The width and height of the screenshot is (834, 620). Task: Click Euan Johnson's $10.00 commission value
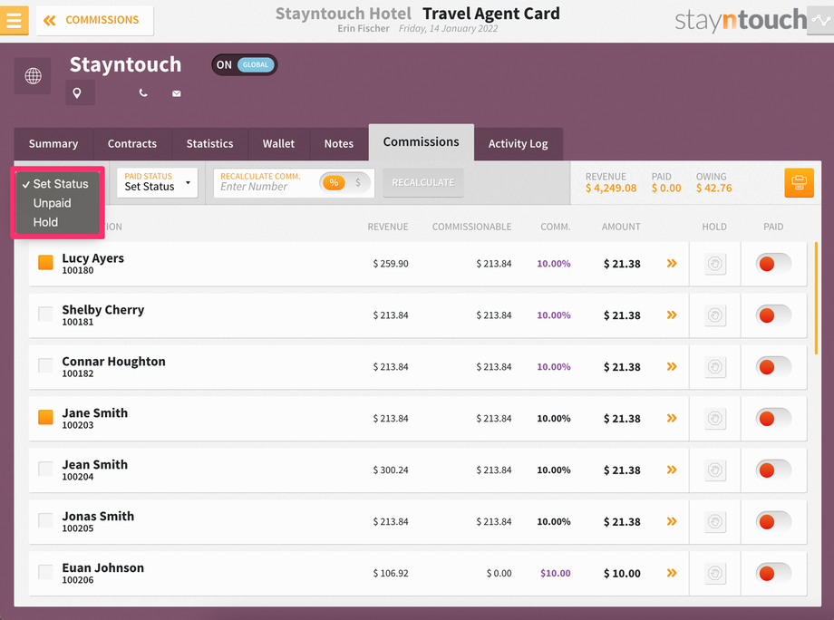click(x=556, y=573)
